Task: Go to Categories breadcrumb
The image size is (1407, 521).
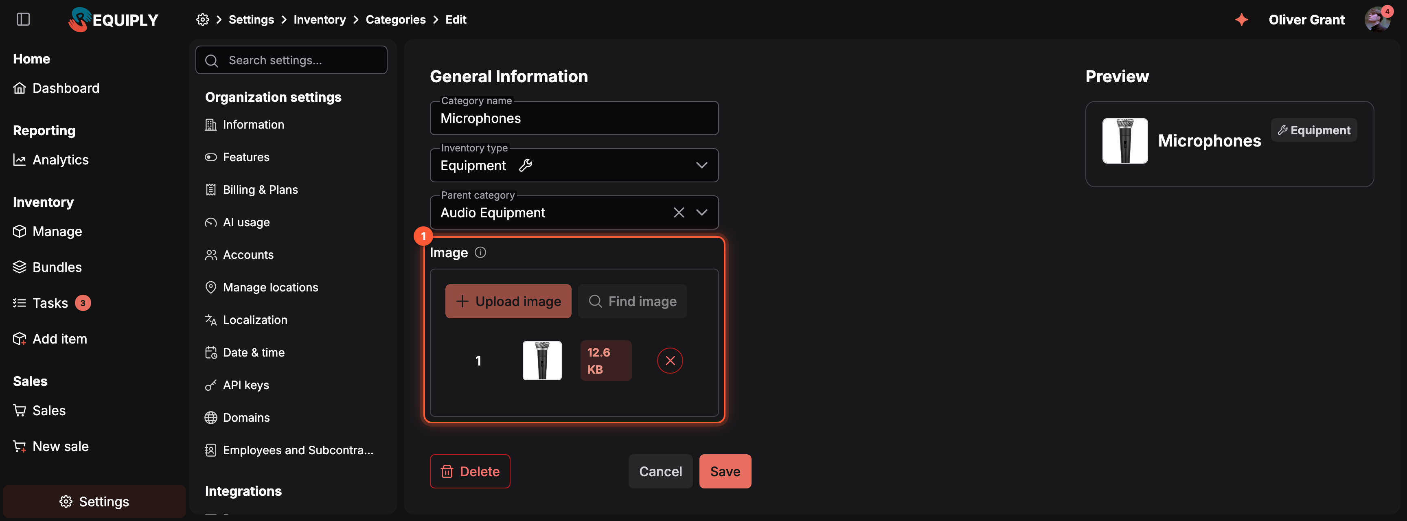Action: pos(395,20)
